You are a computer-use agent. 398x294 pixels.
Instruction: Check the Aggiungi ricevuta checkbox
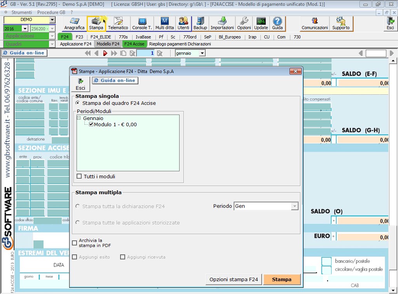(122, 257)
